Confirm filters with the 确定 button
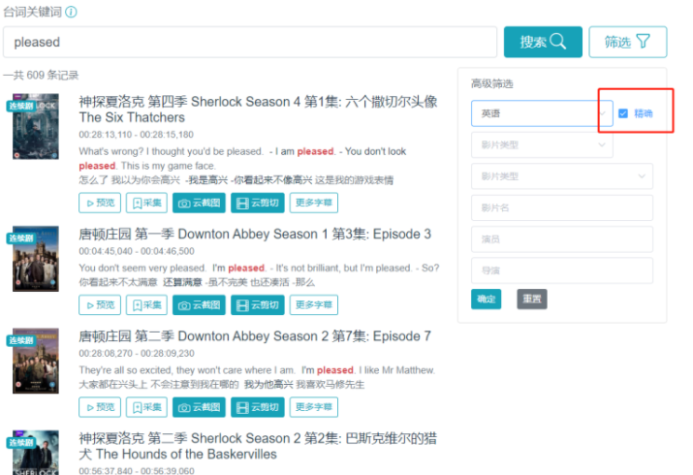693x475 pixels. coord(487,300)
